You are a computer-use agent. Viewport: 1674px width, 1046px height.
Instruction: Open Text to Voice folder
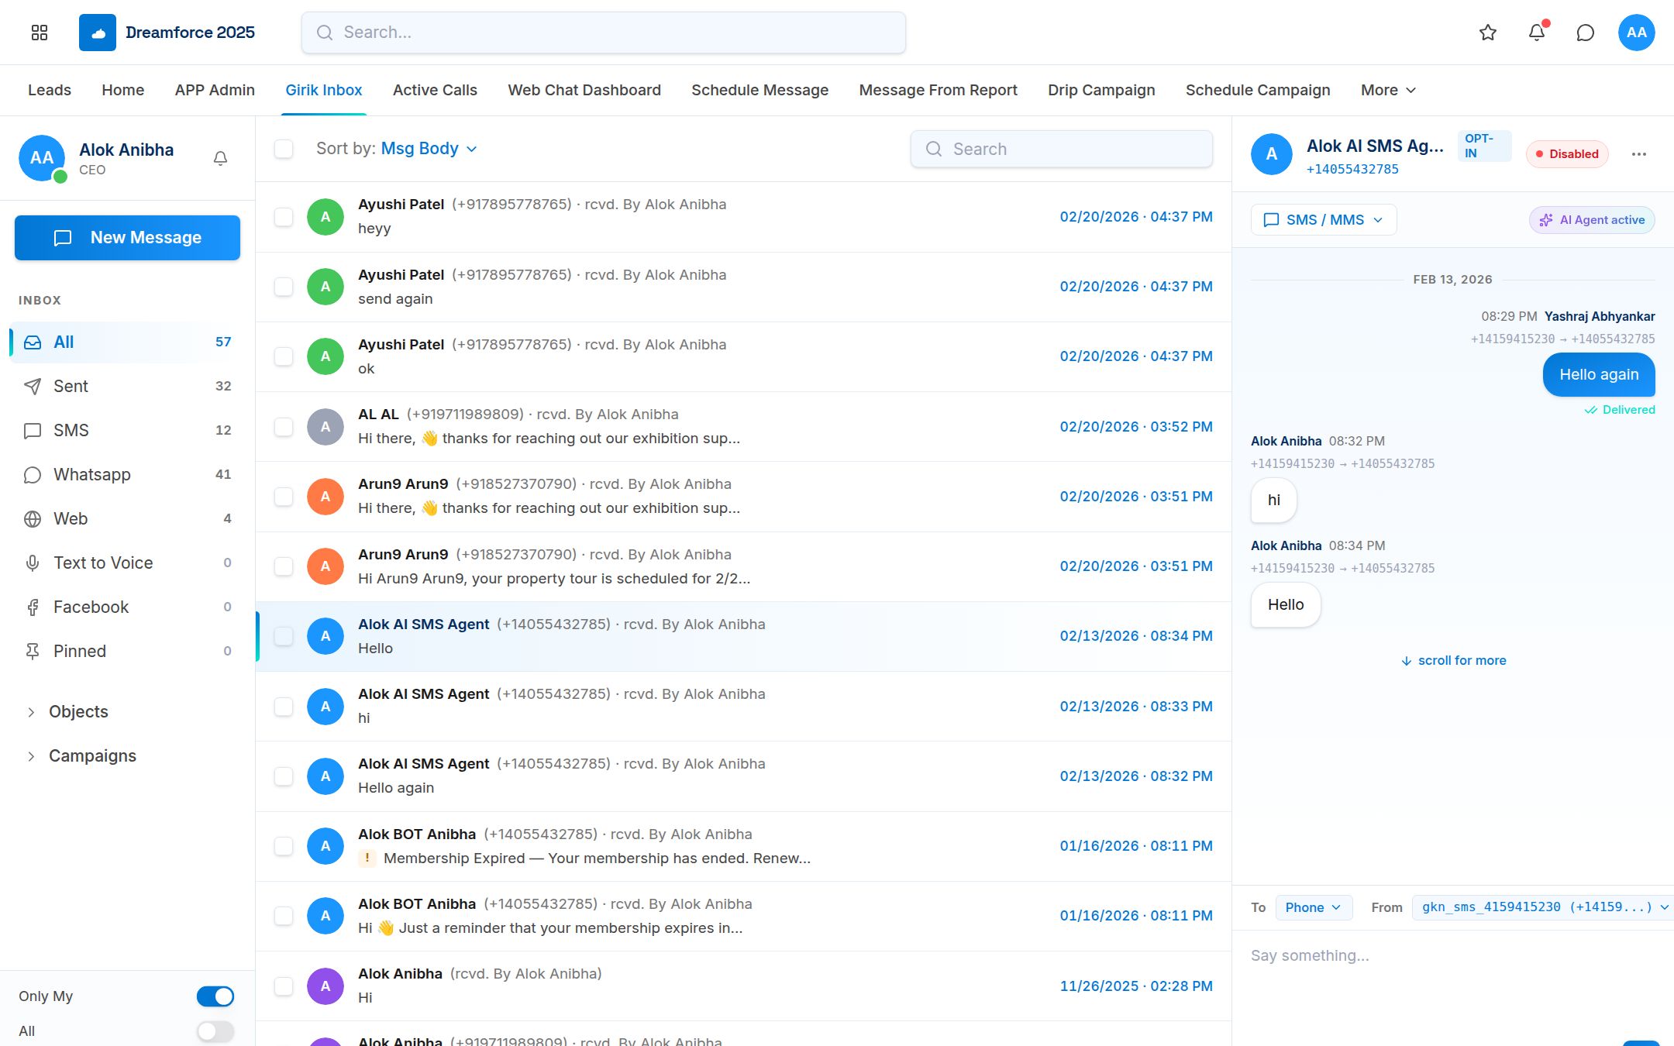tap(127, 563)
